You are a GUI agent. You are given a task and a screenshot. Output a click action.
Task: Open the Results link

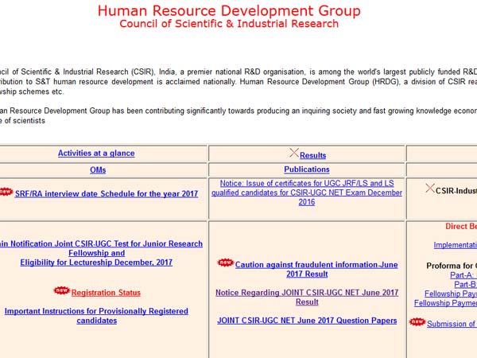pyautogui.click(x=312, y=155)
